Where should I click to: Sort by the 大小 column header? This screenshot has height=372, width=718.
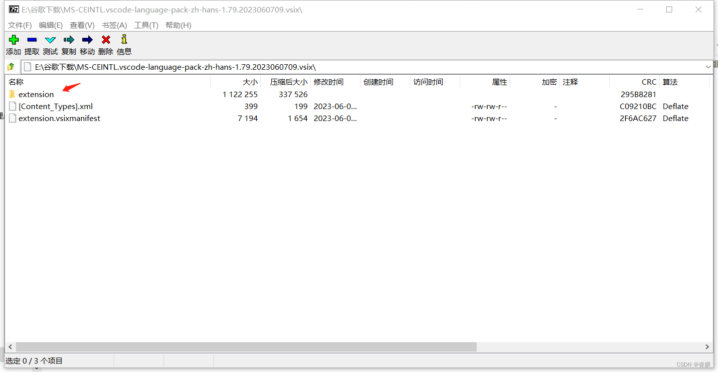tap(235, 82)
